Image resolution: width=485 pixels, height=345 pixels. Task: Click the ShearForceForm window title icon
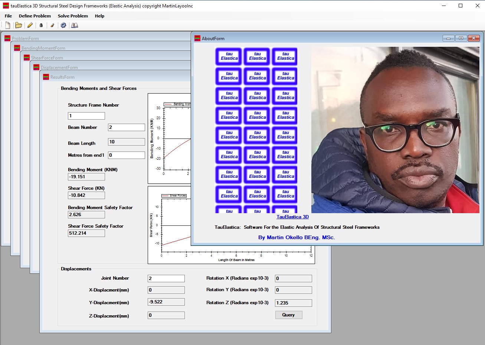pyautogui.click(x=27, y=58)
